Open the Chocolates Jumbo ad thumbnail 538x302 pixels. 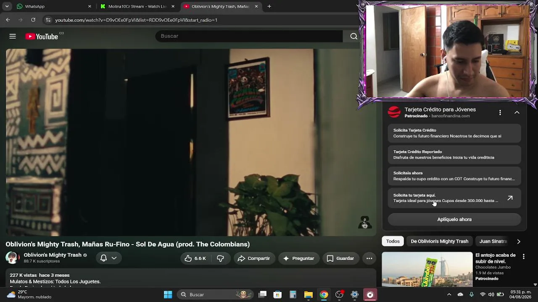coord(427,269)
